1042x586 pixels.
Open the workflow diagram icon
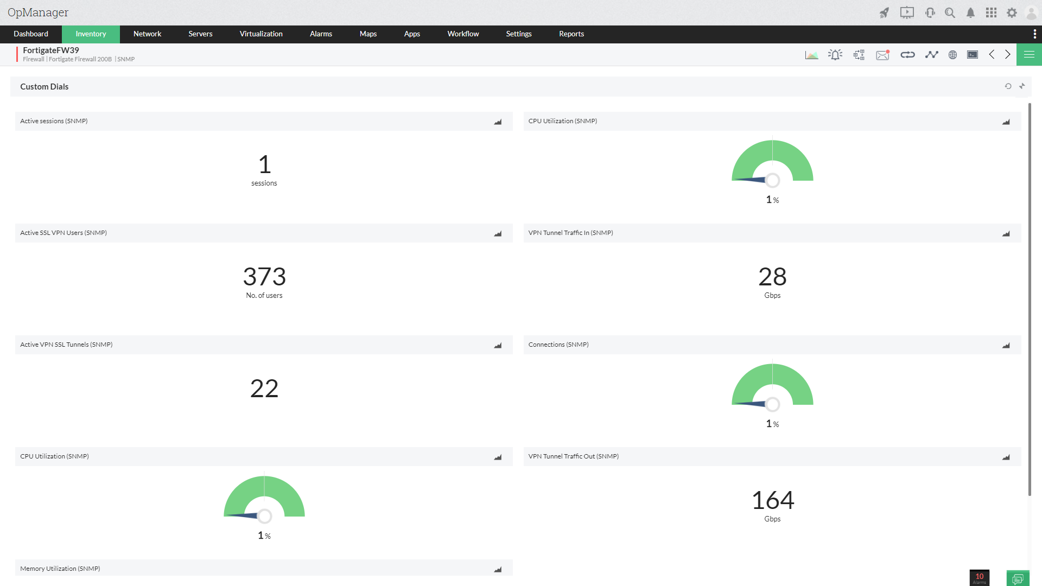859,55
